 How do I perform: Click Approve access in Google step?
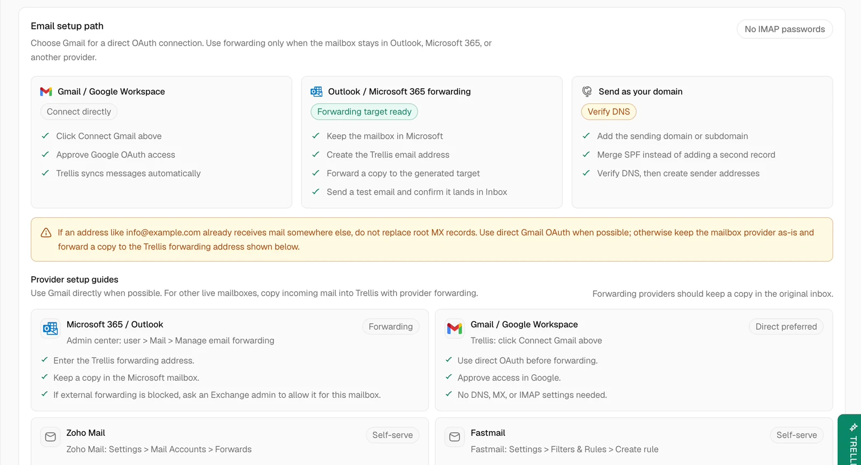click(x=509, y=378)
